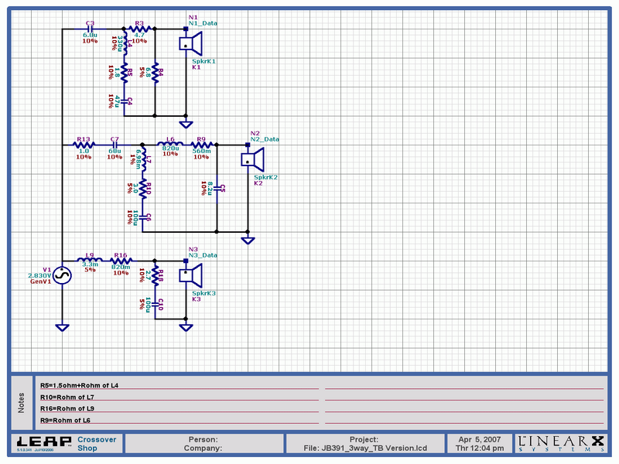The height and width of the screenshot is (464, 619).
Task: Select the N1 node terminal square
Action: [186, 29]
